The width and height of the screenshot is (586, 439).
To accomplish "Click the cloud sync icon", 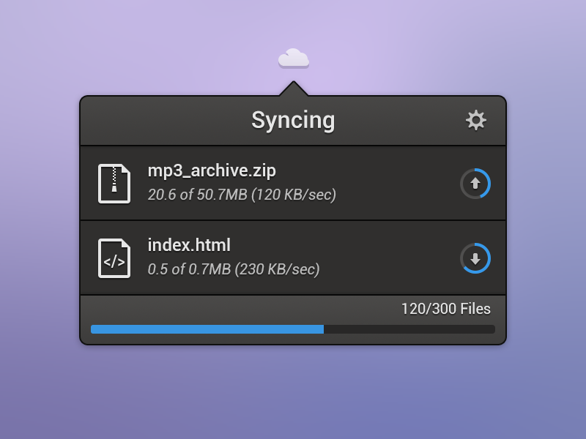I will (x=294, y=58).
